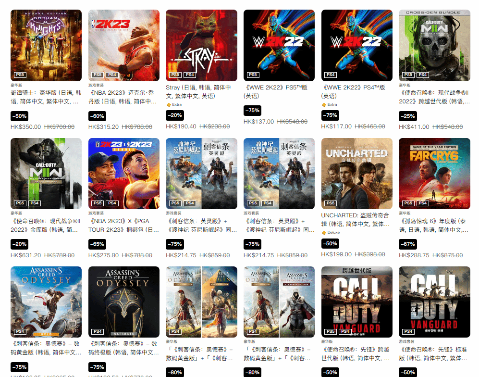The height and width of the screenshot is (377, 479).
Task: Click the PS5 badge on Far Cry 6 cover
Action: [408, 203]
